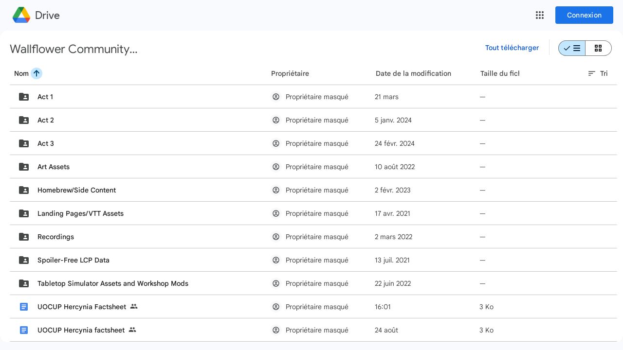Click Tout télécharger to download all
This screenshot has width=623, height=350.
[512, 48]
